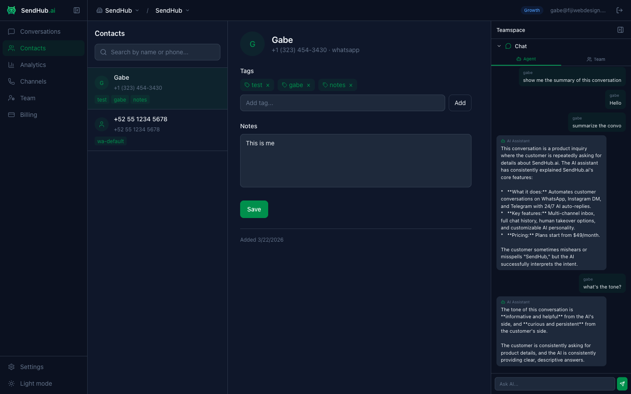Click the search magnifier icon
The height and width of the screenshot is (394, 631).
pos(103,52)
